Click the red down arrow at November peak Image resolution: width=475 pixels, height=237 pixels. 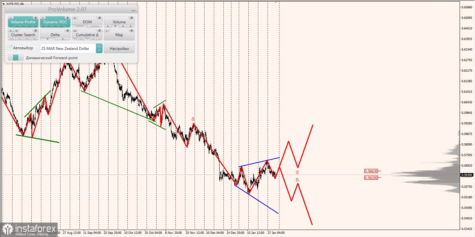(x=193, y=119)
